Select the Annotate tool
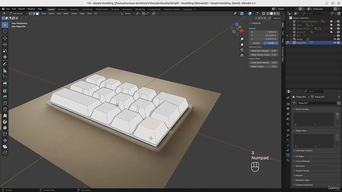 (x=5, y=64)
